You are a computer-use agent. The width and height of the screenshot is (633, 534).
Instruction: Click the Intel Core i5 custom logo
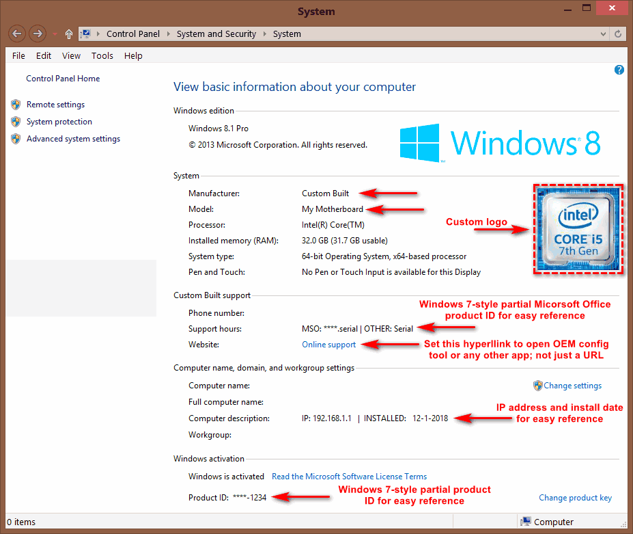pos(578,230)
